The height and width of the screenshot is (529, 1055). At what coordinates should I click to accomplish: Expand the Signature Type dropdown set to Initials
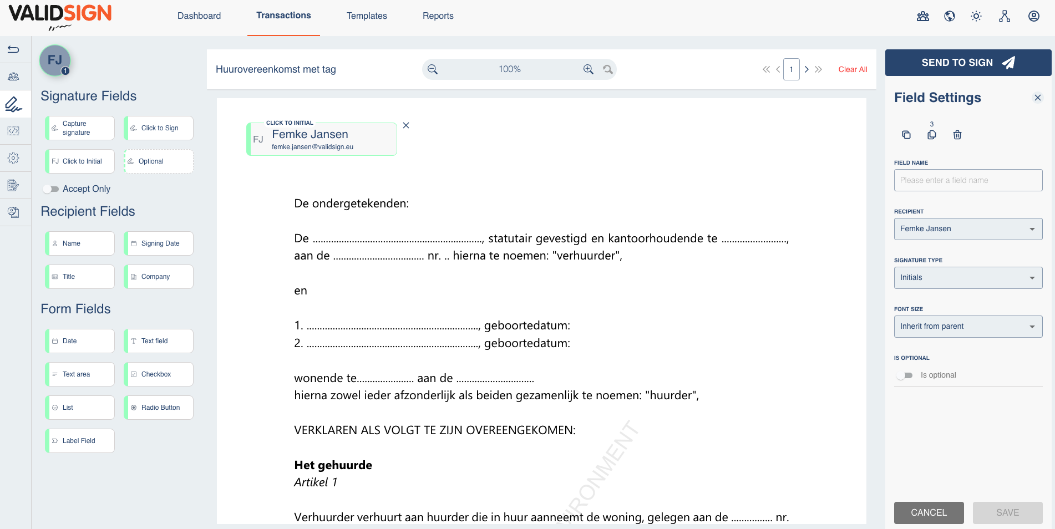pyautogui.click(x=968, y=277)
